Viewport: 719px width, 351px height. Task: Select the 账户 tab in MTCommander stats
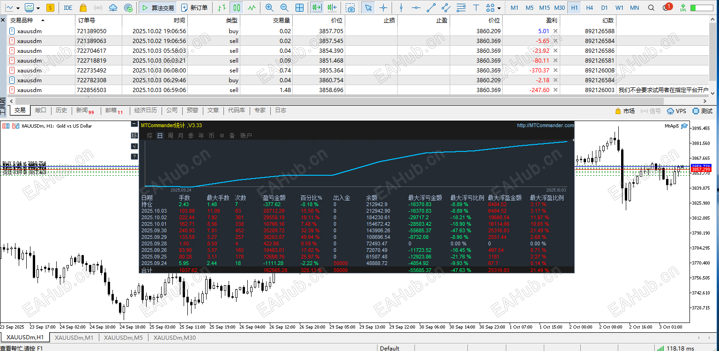[x=246, y=136]
